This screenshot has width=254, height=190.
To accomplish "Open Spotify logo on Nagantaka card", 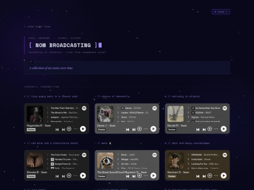I will (84, 108).
